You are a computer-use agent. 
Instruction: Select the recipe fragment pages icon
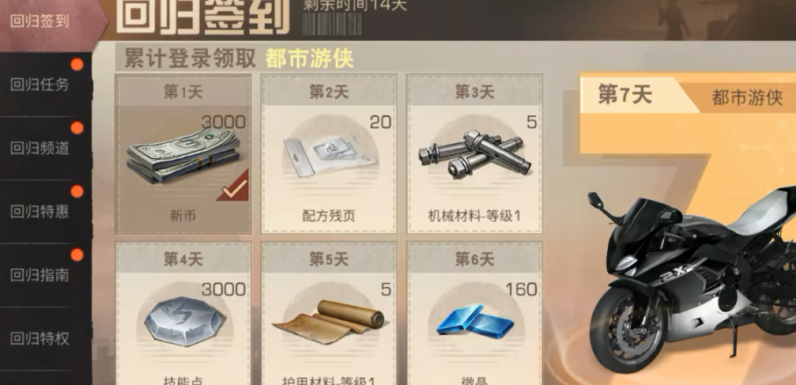[330, 153]
